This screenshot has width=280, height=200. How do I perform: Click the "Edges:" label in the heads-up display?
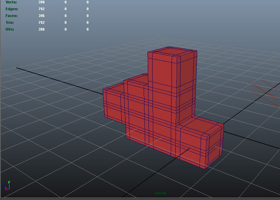(x=12, y=9)
